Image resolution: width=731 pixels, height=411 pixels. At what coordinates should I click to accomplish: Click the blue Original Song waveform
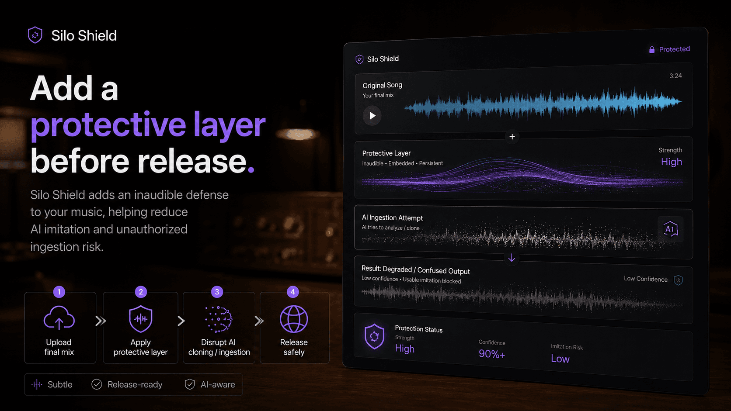coord(543,103)
